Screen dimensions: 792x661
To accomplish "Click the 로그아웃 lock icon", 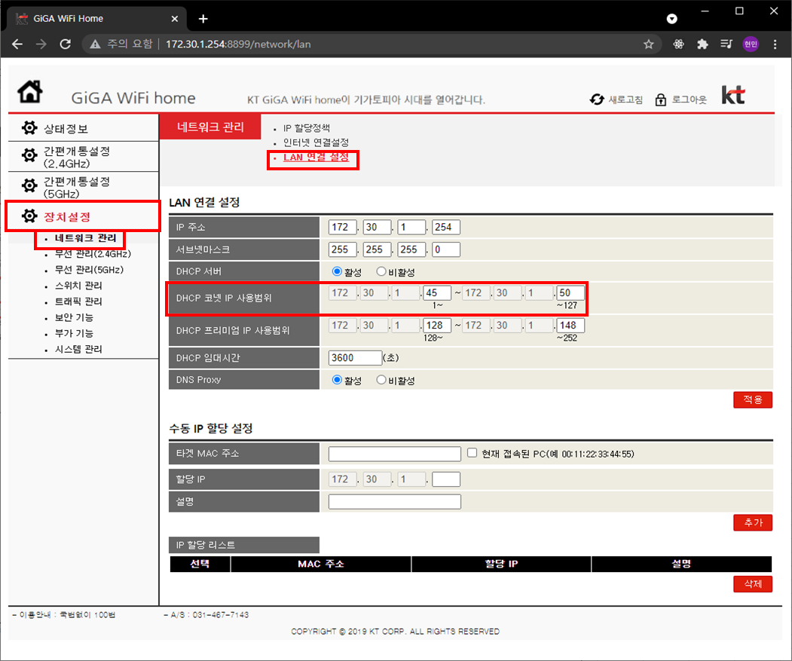I will coord(661,99).
